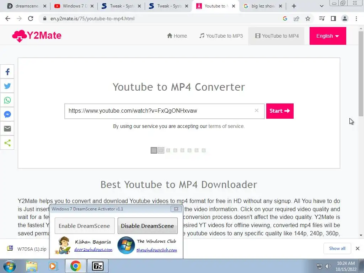
Task: Click The Windows Club logo orb
Action: tap(126, 245)
